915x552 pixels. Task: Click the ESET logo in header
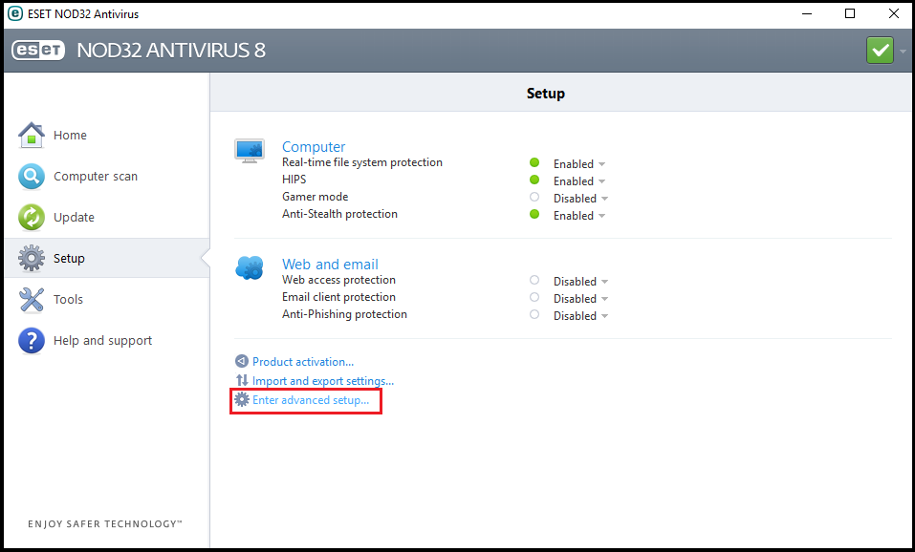(x=38, y=51)
